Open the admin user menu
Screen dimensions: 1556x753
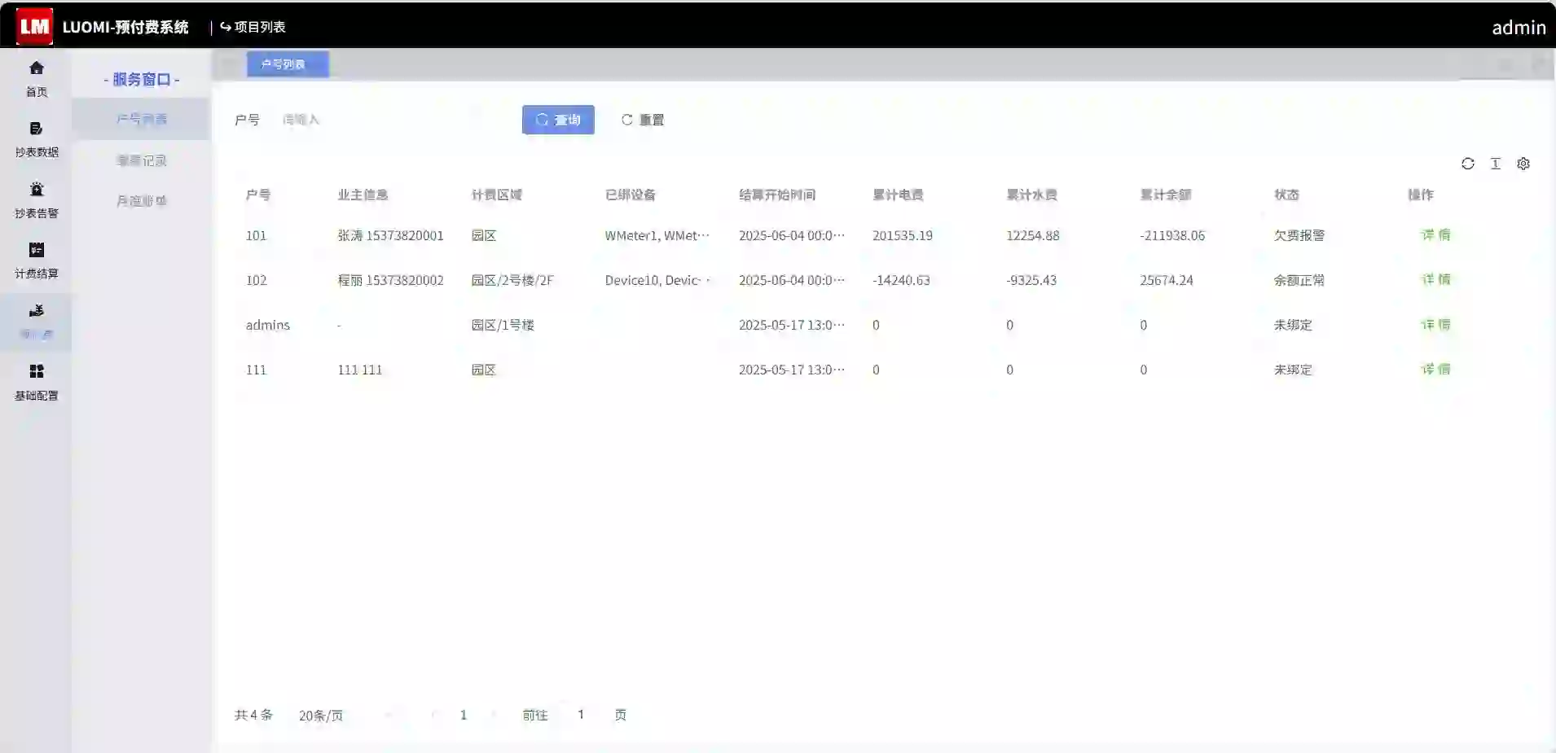pyautogui.click(x=1518, y=28)
